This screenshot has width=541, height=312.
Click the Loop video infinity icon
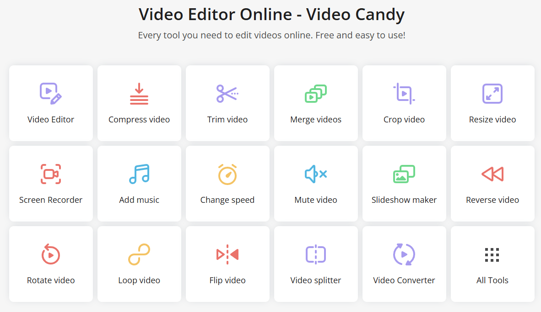coord(139,254)
